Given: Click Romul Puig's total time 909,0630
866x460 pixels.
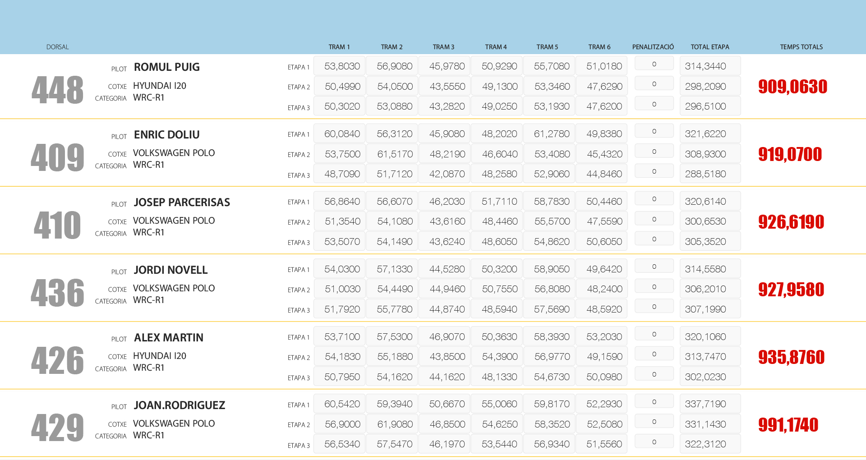Looking at the screenshot, I should (x=792, y=87).
